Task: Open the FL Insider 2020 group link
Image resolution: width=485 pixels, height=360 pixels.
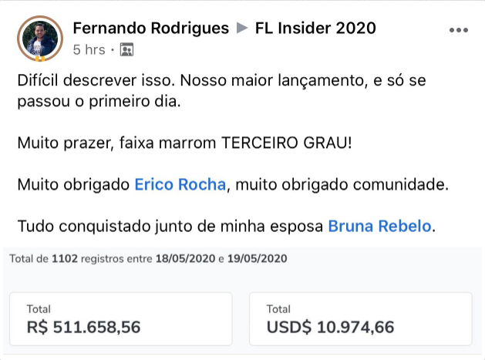Action: click(x=315, y=29)
